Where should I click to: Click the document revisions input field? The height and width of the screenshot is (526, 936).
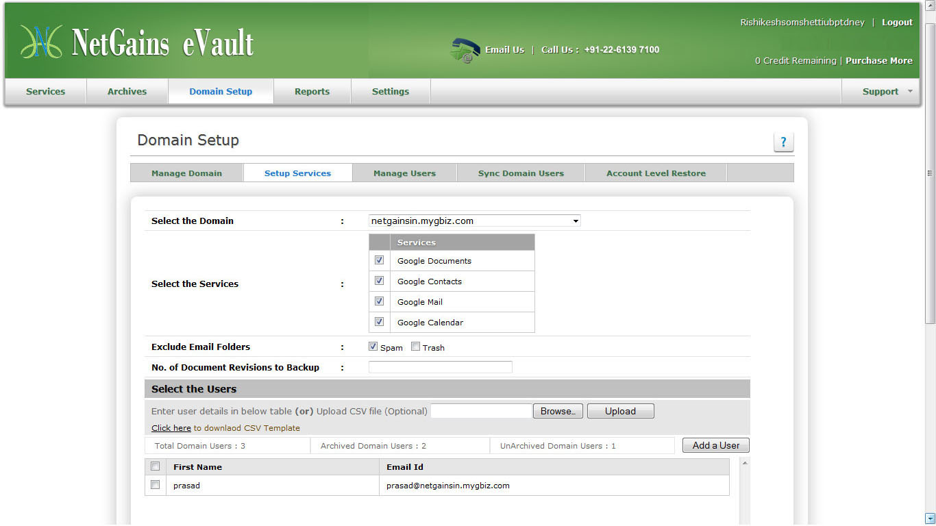tap(441, 367)
